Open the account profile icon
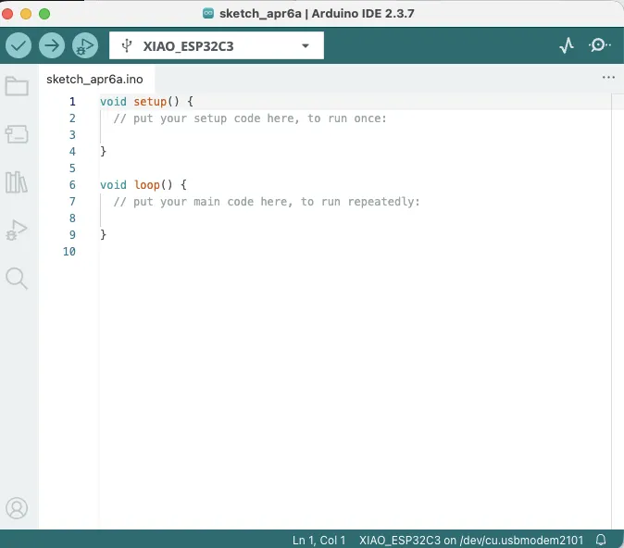Viewport: 624px width, 548px height. pos(17,508)
